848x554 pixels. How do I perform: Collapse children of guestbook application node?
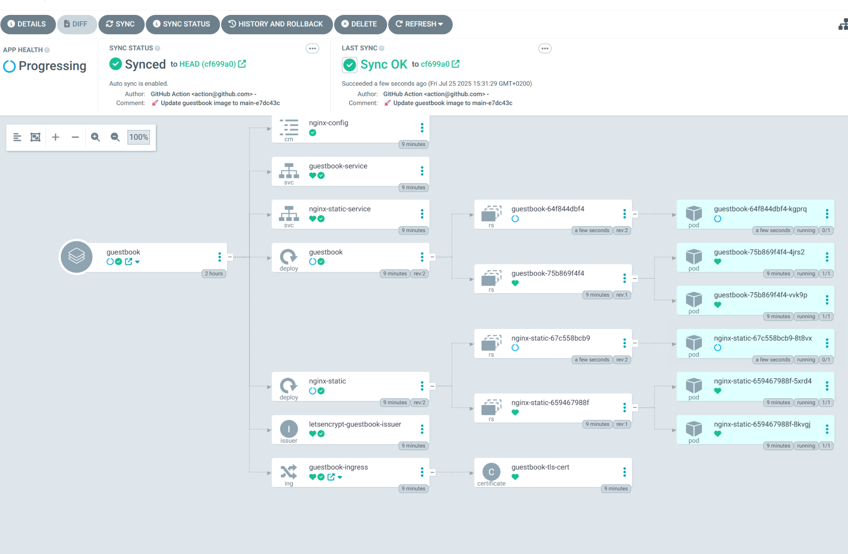230,257
